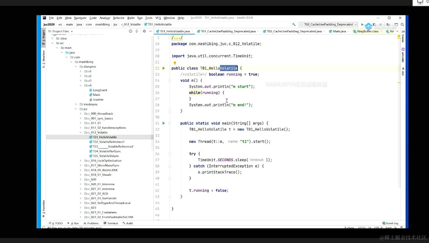Open Project panel settings gear
Screen dimensions: 429x243
(x=144, y=31)
